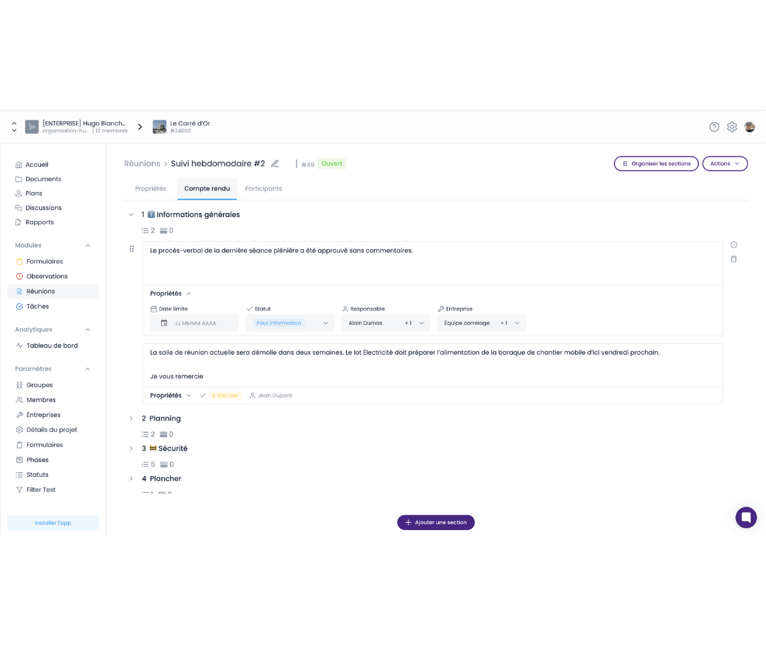Click inside the JJ MMMM AAAA date field

195,323
